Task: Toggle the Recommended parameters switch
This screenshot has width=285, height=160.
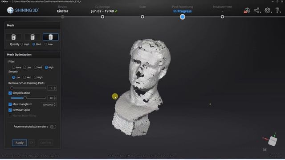Action: coord(53,127)
